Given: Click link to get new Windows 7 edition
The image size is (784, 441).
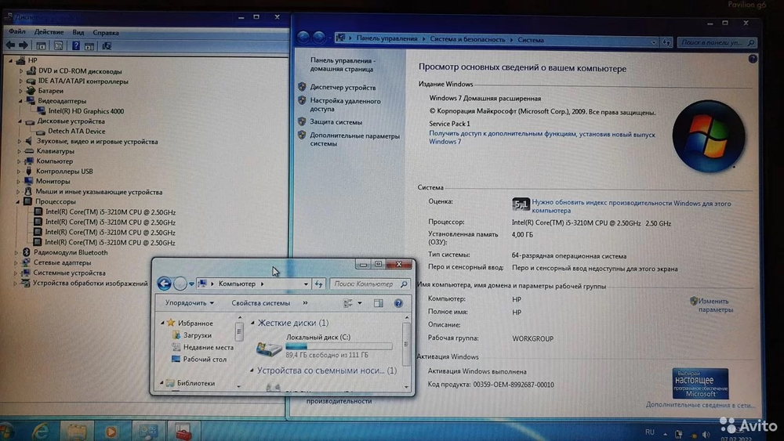Looking at the screenshot, I should 542,138.
